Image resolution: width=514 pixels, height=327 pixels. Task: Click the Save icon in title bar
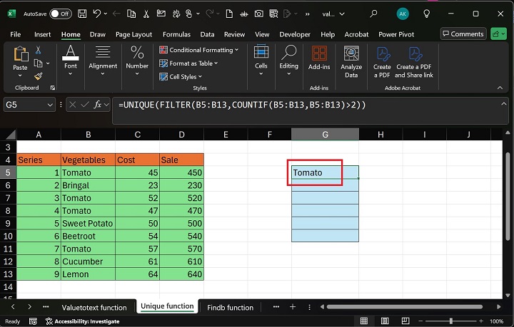click(x=84, y=14)
